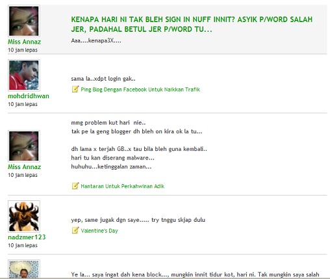View Miss Annaz avatar on the malware reply
Viewport: 330px width, 279px height.
pos(24,146)
